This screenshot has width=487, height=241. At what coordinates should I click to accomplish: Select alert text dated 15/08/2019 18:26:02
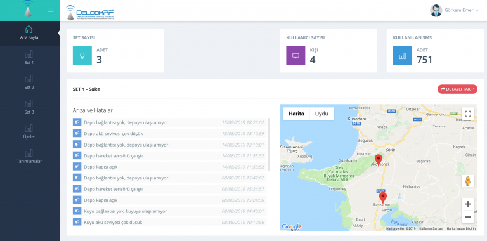126,122
